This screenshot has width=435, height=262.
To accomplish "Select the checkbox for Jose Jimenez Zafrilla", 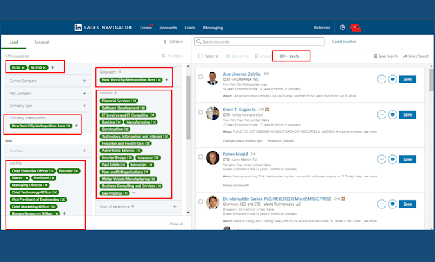I will point(200,77).
